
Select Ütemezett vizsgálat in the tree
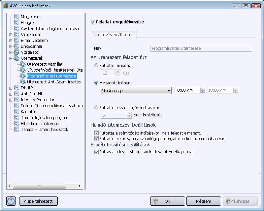pyautogui.click(x=45, y=64)
